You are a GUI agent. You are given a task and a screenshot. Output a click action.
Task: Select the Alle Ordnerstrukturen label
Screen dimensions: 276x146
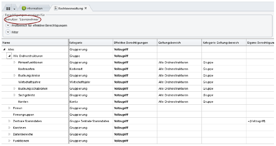pos(28,56)
